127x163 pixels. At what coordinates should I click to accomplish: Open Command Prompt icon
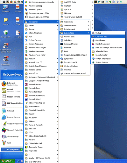click(x=62, y=44)
